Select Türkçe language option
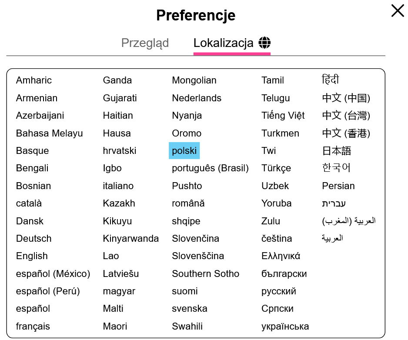The width and height of the screenshot is (408, 340). pos(276,168)
